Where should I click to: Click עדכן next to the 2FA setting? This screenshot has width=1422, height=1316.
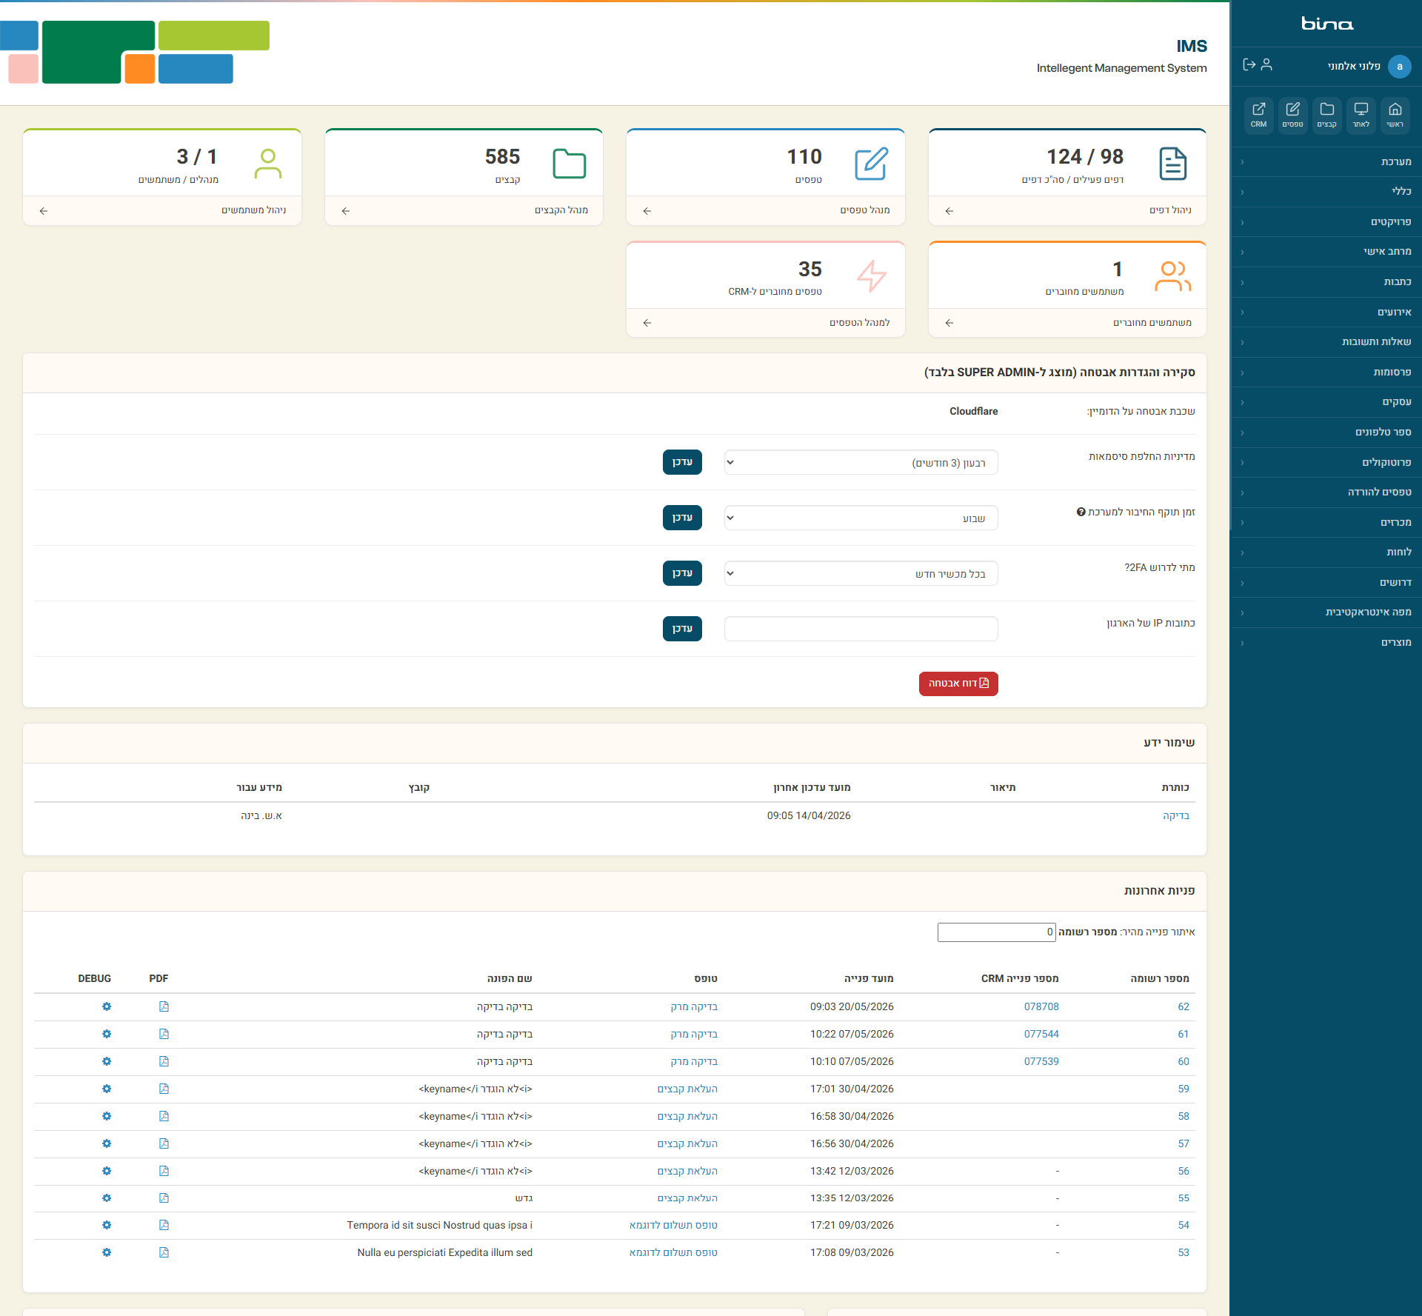(682, 573)
